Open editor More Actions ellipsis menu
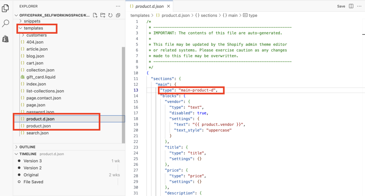This screenshot has width=365, height=196. pyautogui.click(x=359, y=6)
